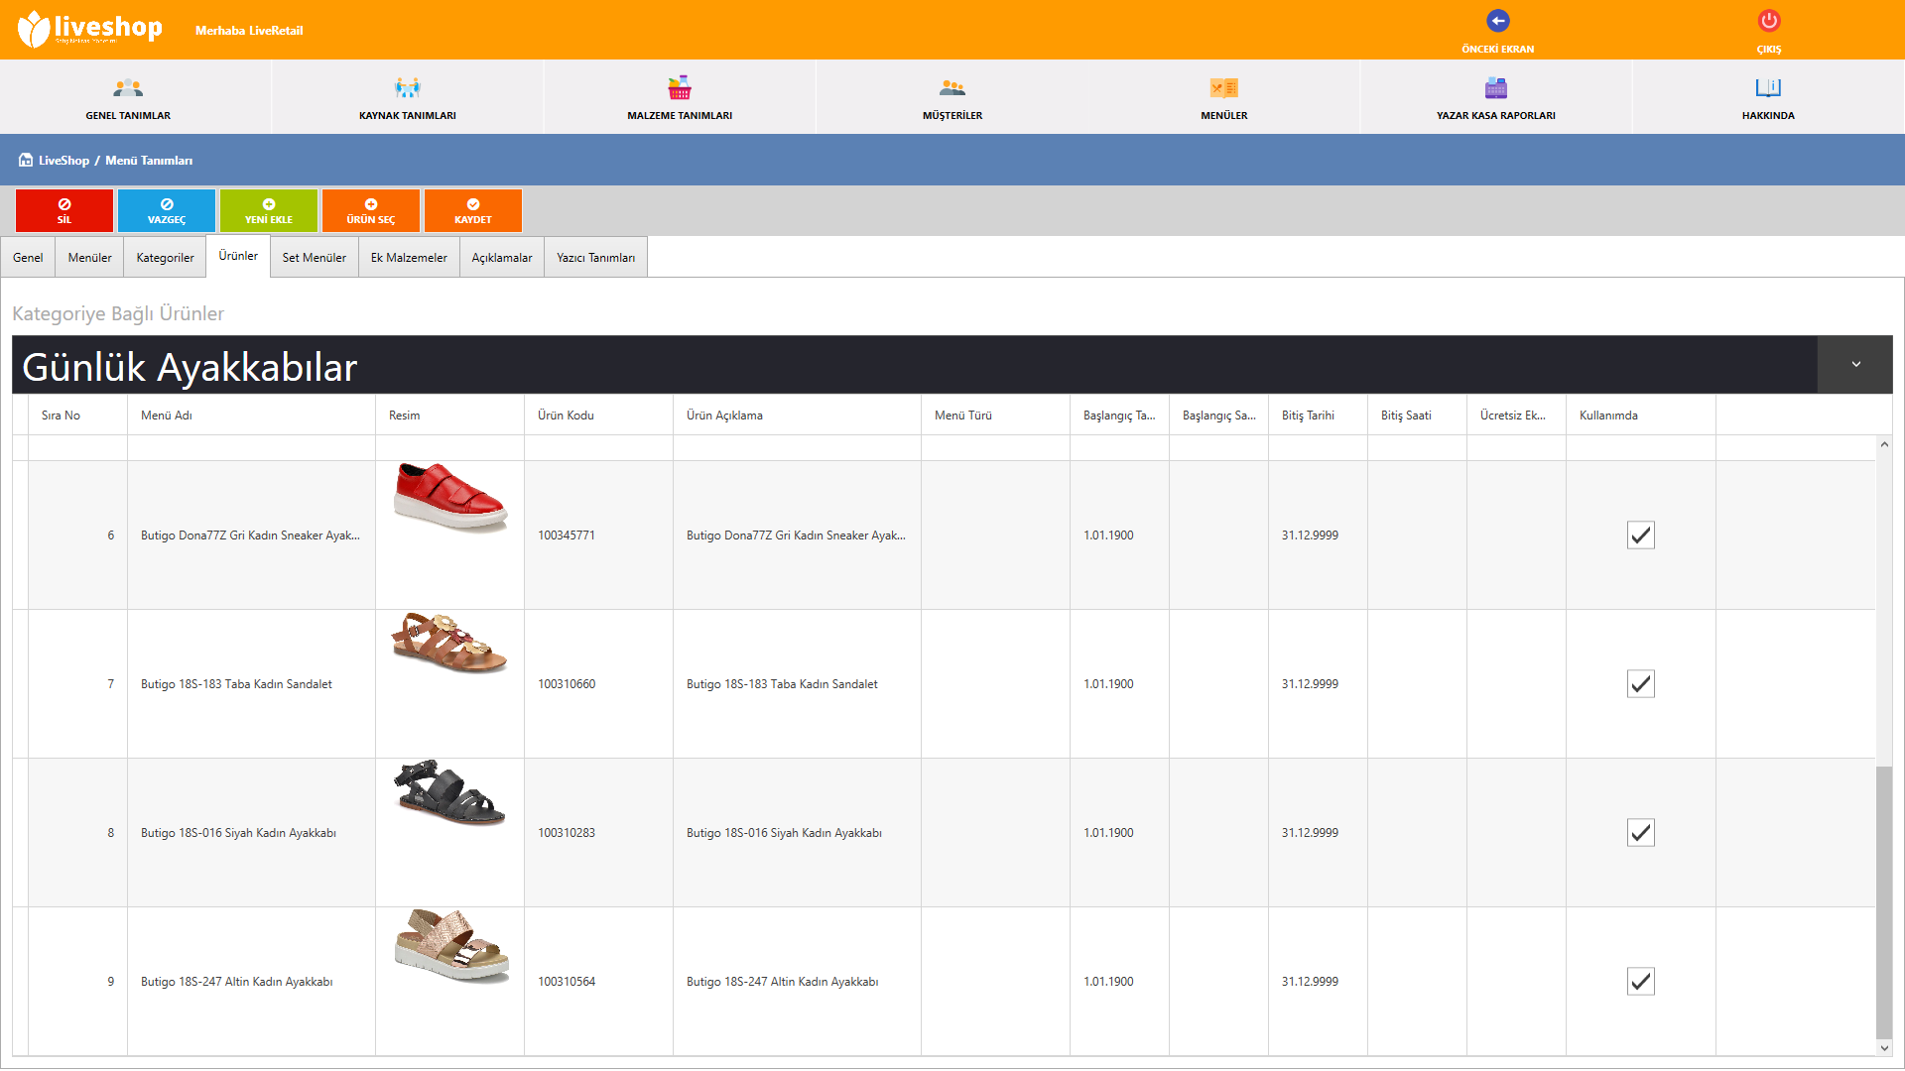This screenshot has height=1071, width=1905.
Task: Expand the Günlük Ayakkabılar category dropdown
Action: pyautogui.click(x=1855, y=364)
